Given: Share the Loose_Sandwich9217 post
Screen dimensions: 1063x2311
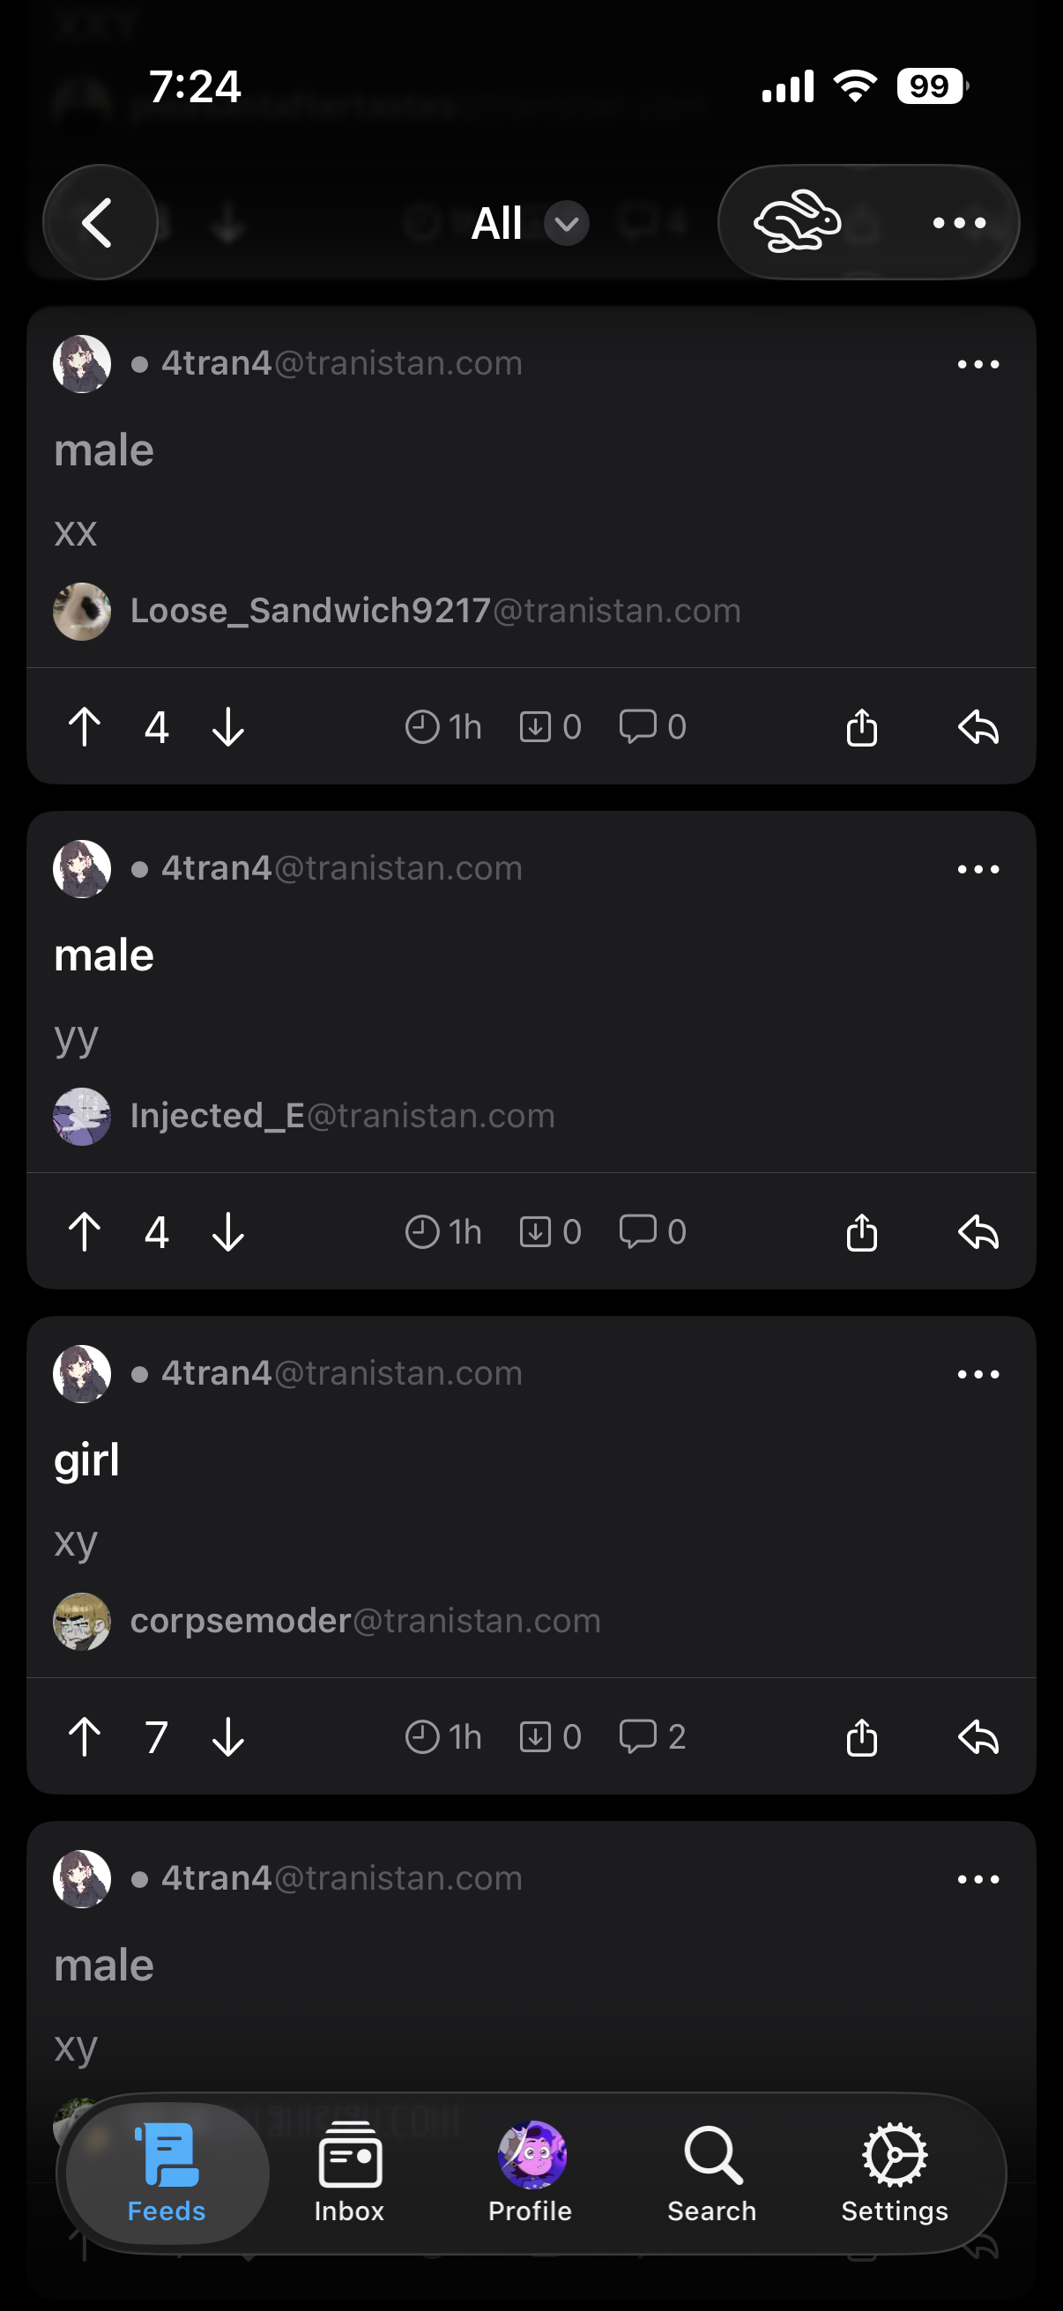Looking at the screenshot, I should tap(861, 726).
